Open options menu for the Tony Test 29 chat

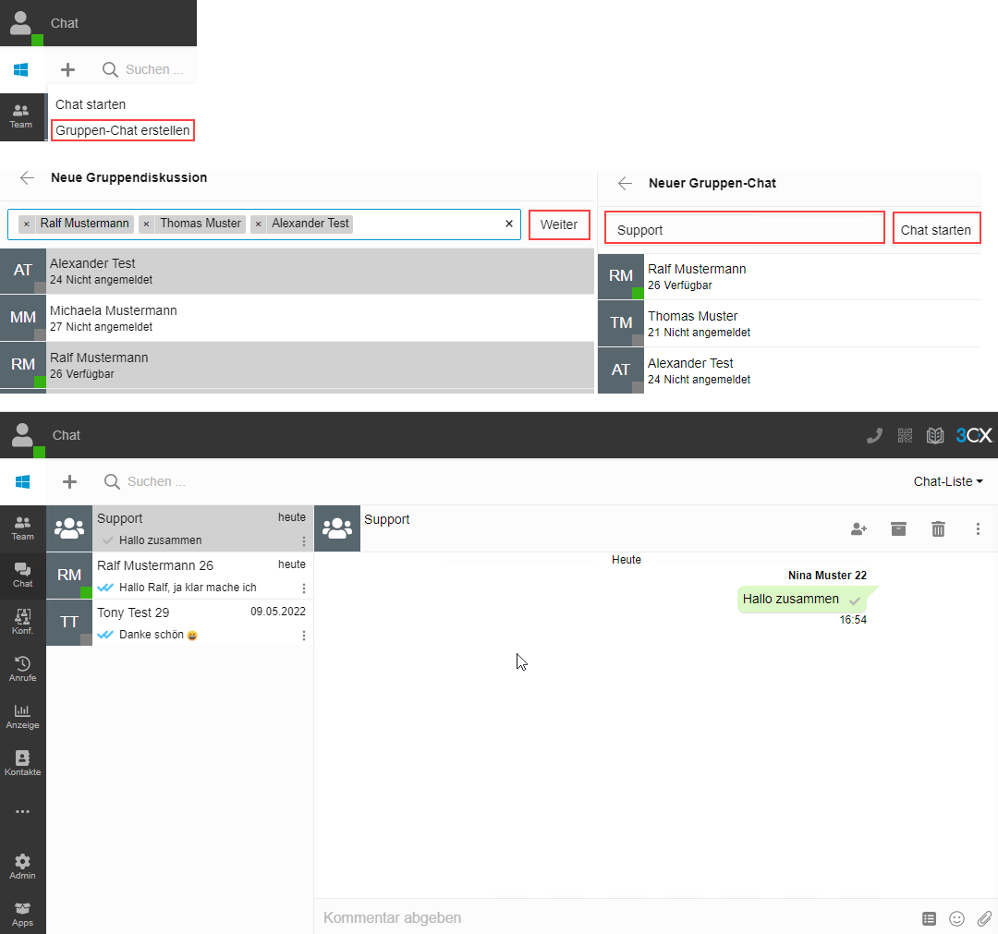pos(303,636)
